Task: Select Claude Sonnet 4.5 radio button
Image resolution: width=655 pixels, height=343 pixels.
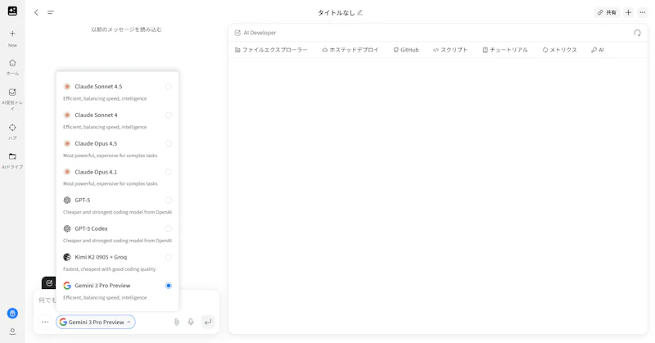Action: click(169, 87)
